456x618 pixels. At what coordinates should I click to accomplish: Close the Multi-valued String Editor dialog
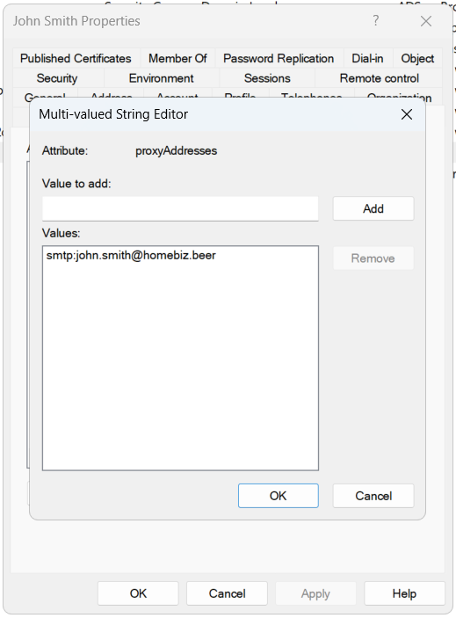[x=407, y=114]
